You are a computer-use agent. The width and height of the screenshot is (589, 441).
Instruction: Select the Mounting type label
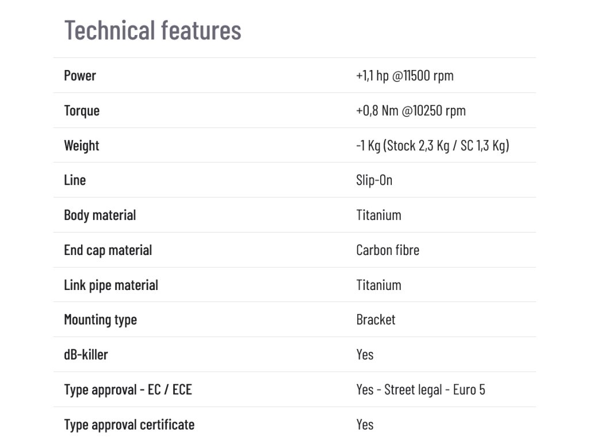(100, 320)
